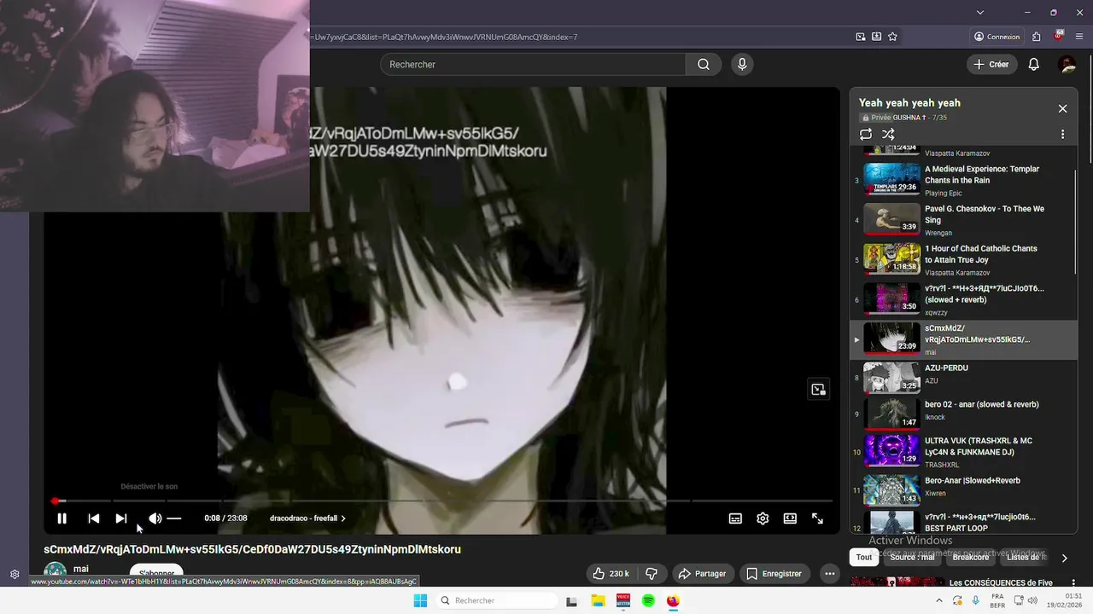Expand the browser tab list chevron
The width and height of the screenshot is (1093, 614).
click(979, 12)
